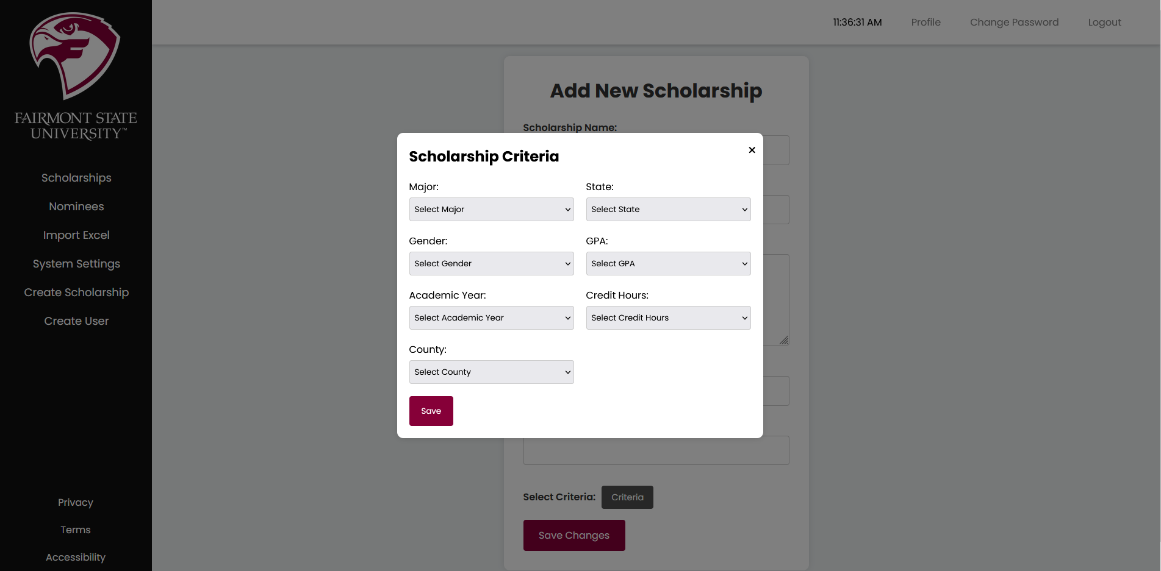Close the Scholarship Criteria dialog

tap(752, 150)
